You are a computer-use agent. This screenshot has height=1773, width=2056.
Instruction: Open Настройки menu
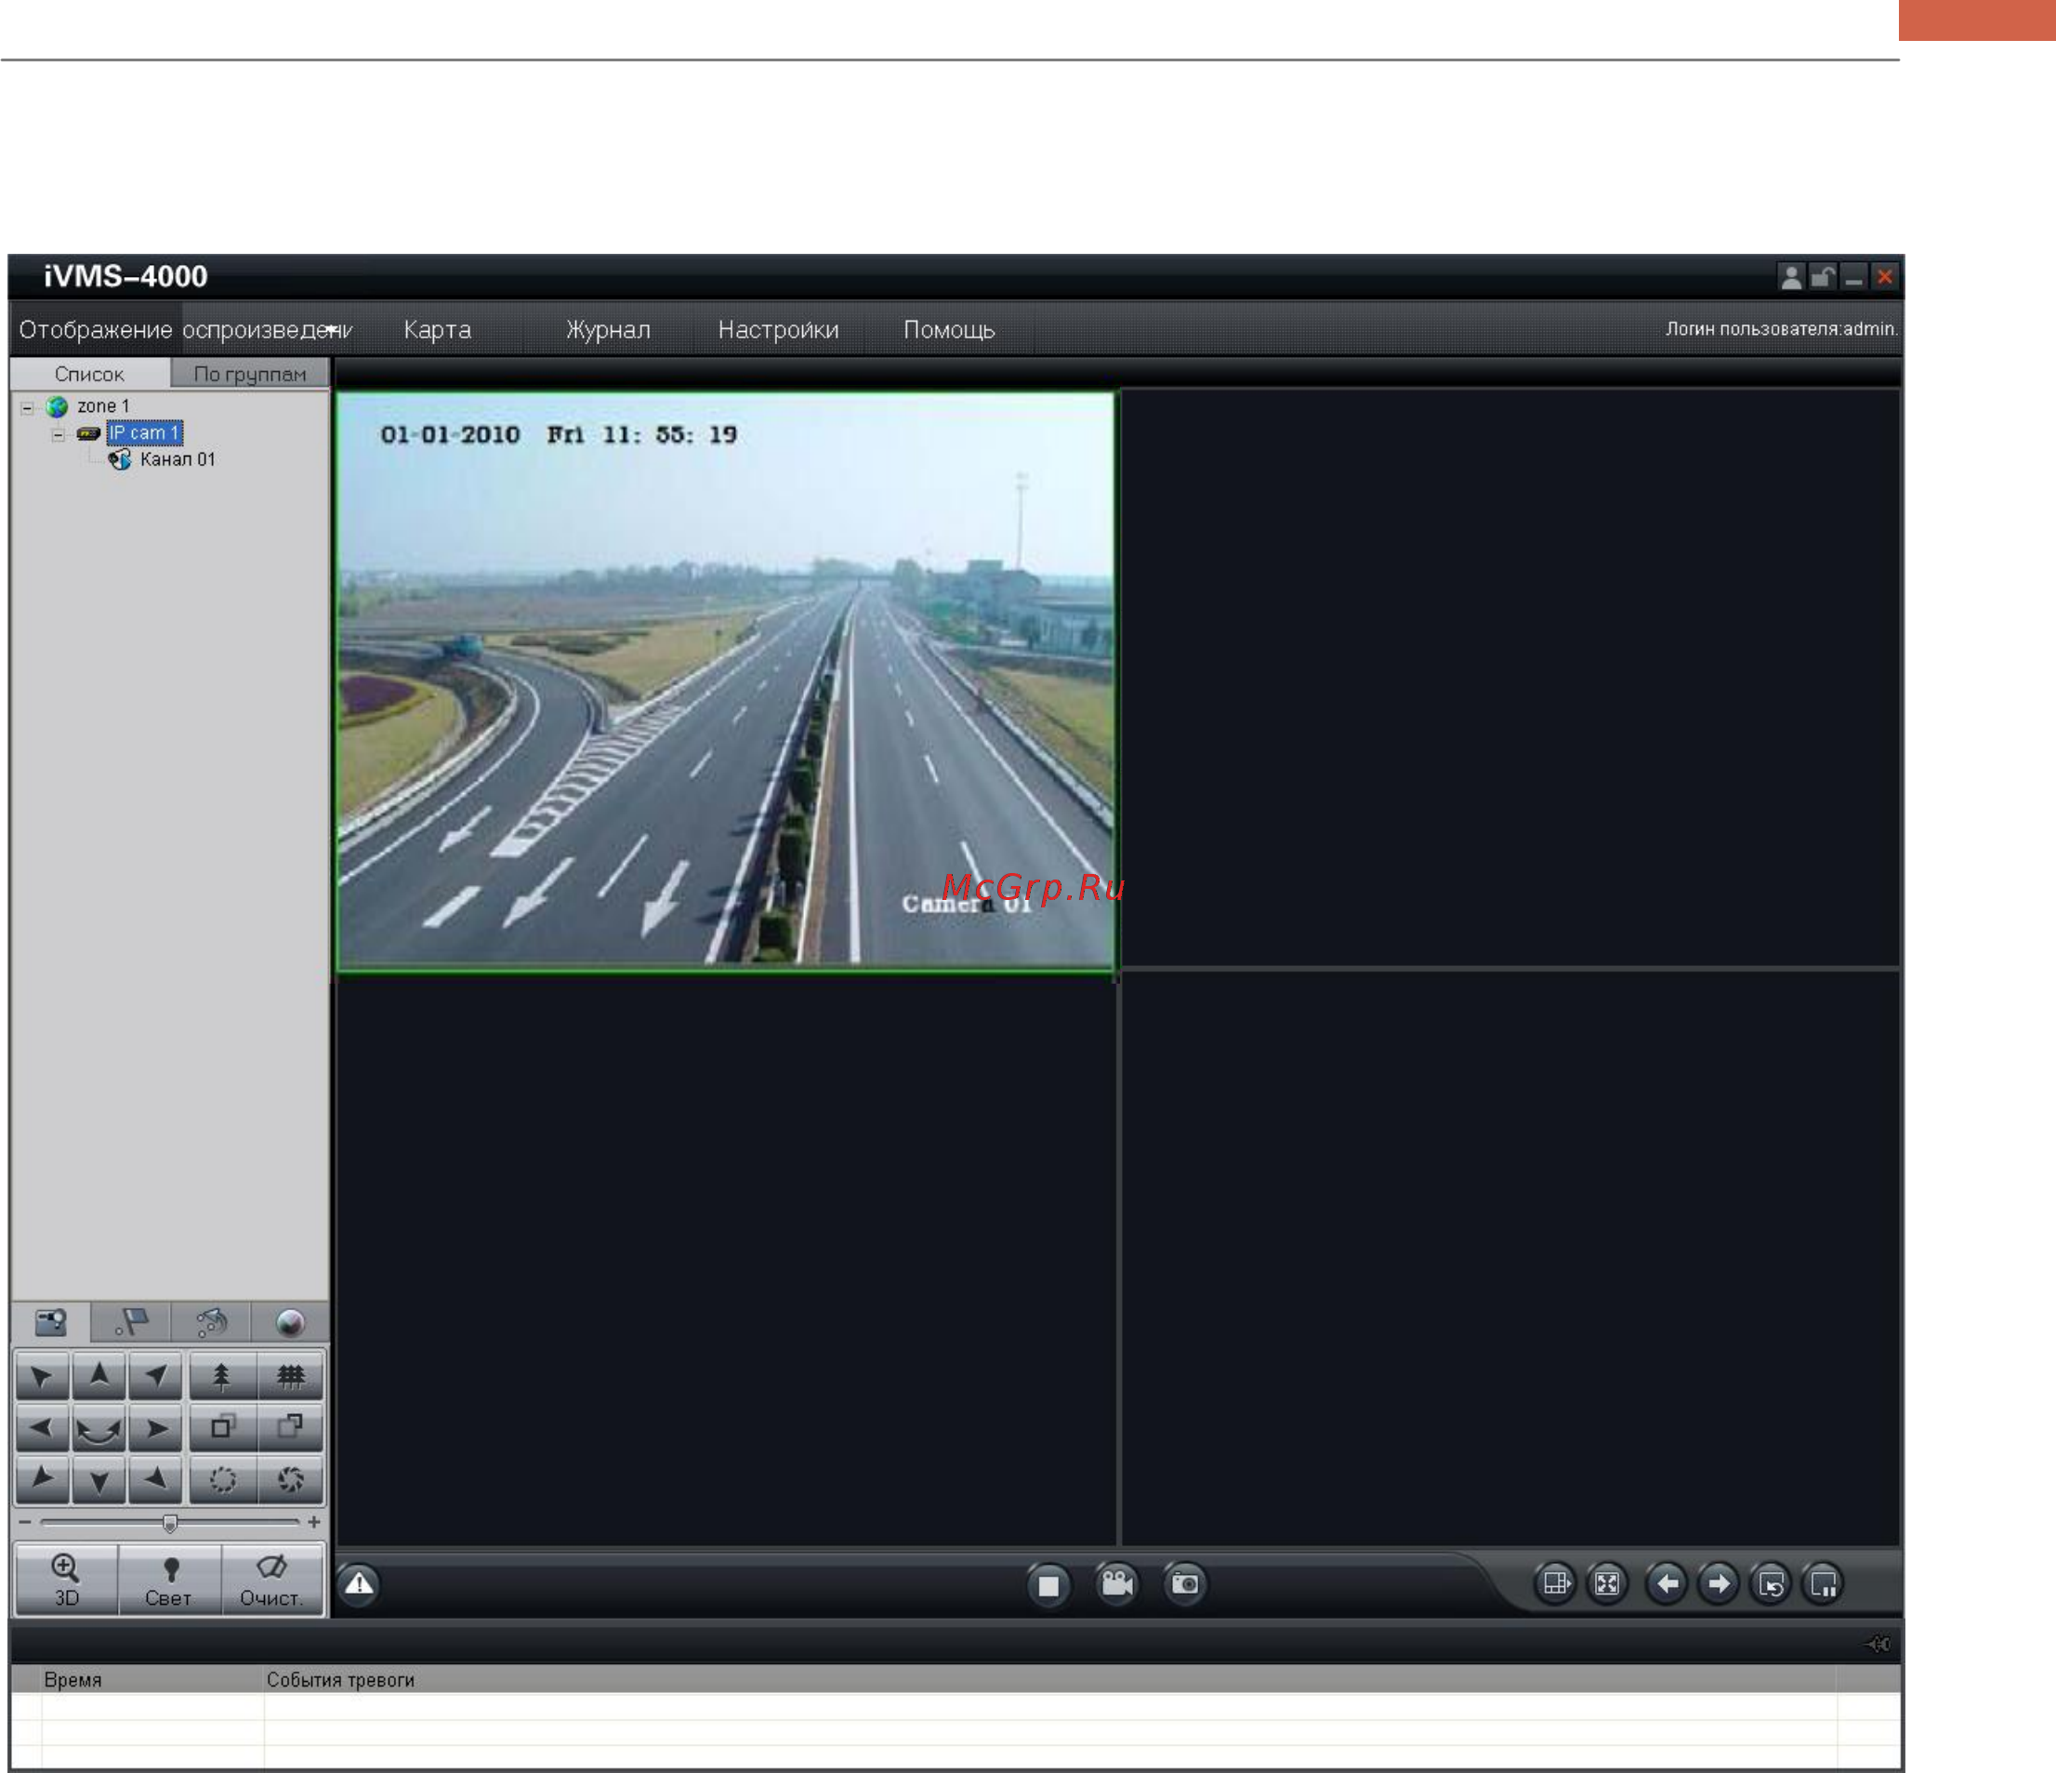778,329
